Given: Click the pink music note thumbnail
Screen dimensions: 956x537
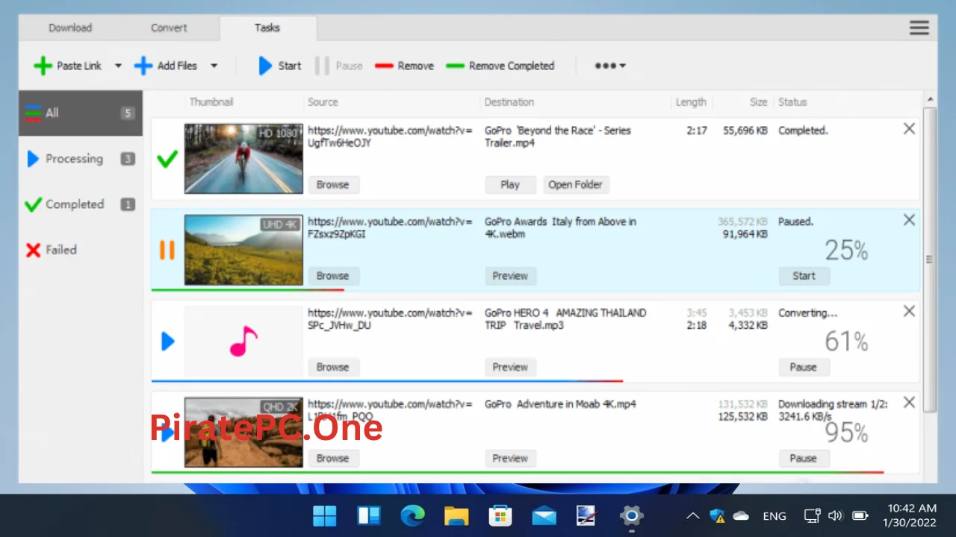Looking at the screenshot, I should (x=243, y=342).
